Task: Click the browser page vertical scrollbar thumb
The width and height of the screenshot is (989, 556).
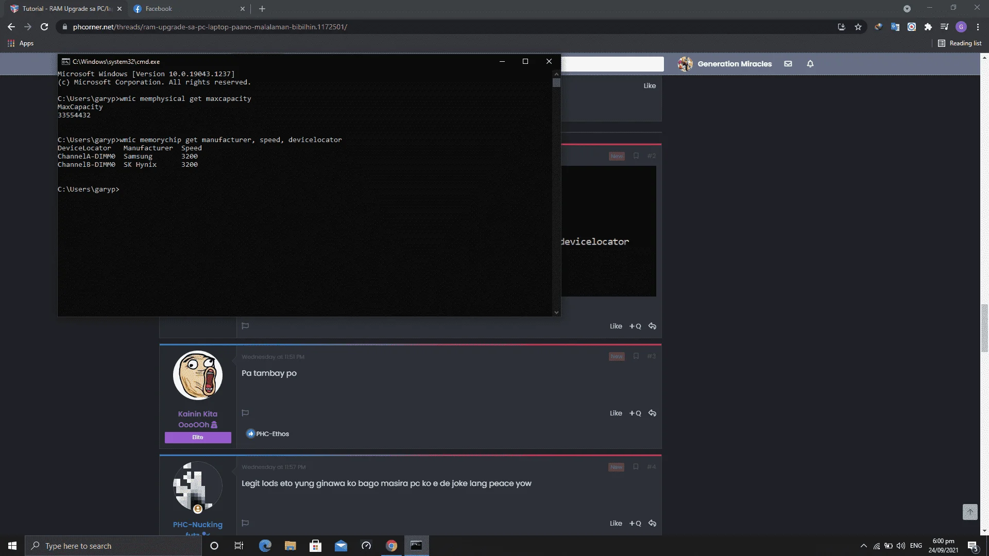Action: [x=984, y=328]
